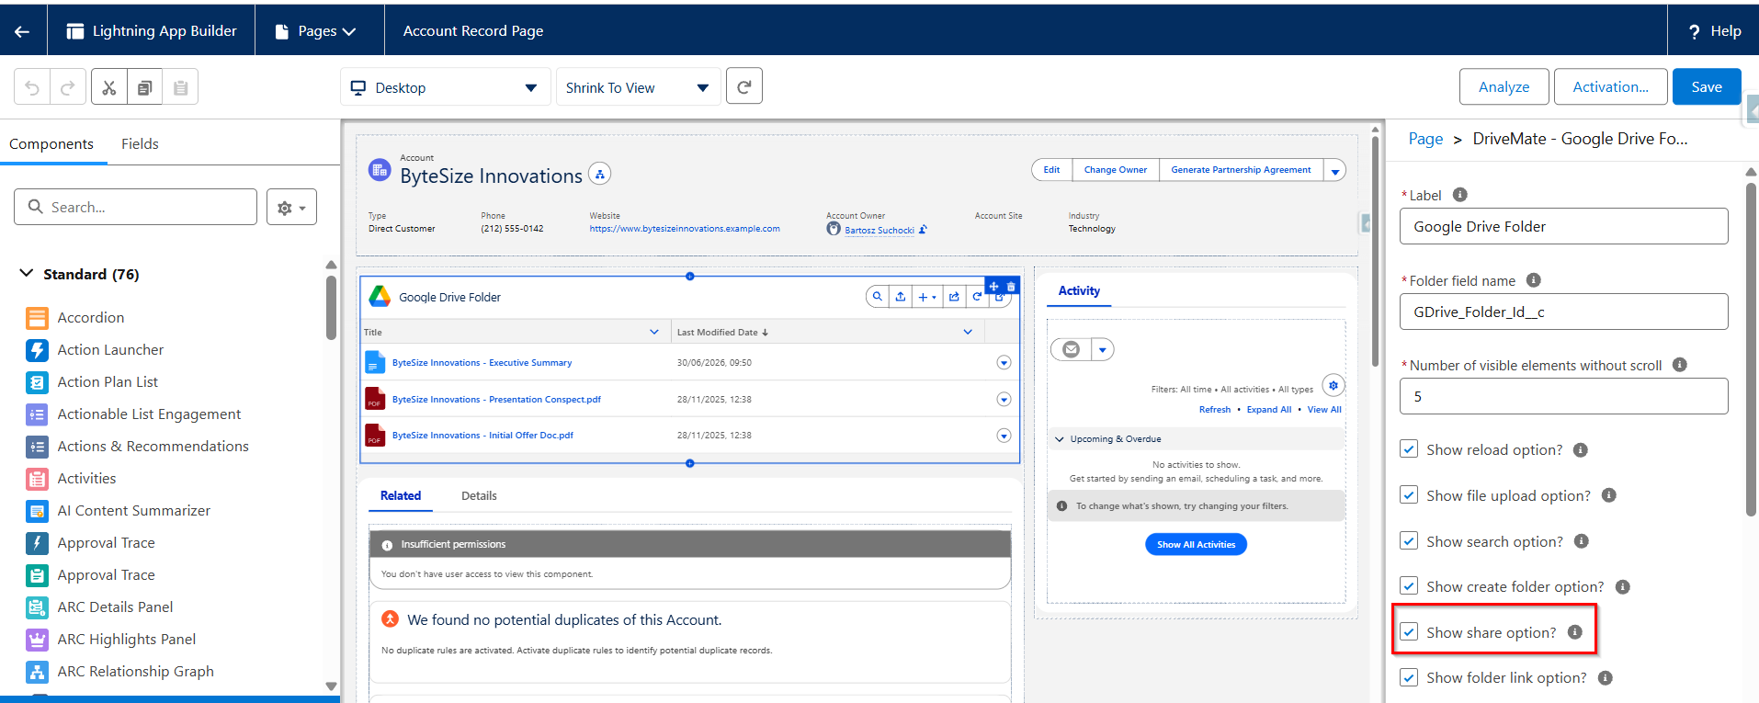Click the Activation... button
Viewport: 1759px width, 703px height.
pos(1610,86)
